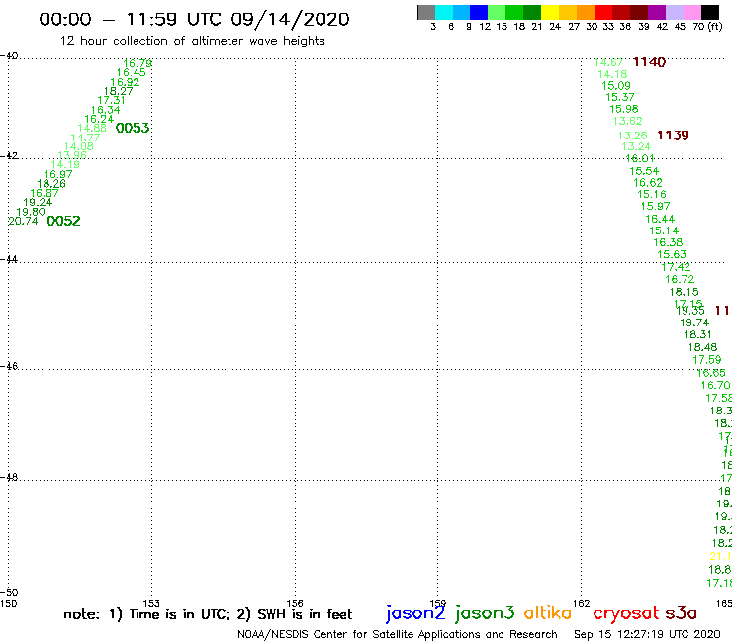Click the 18.15 wave height value
The image size is (732, 643).
pos(685,292)
